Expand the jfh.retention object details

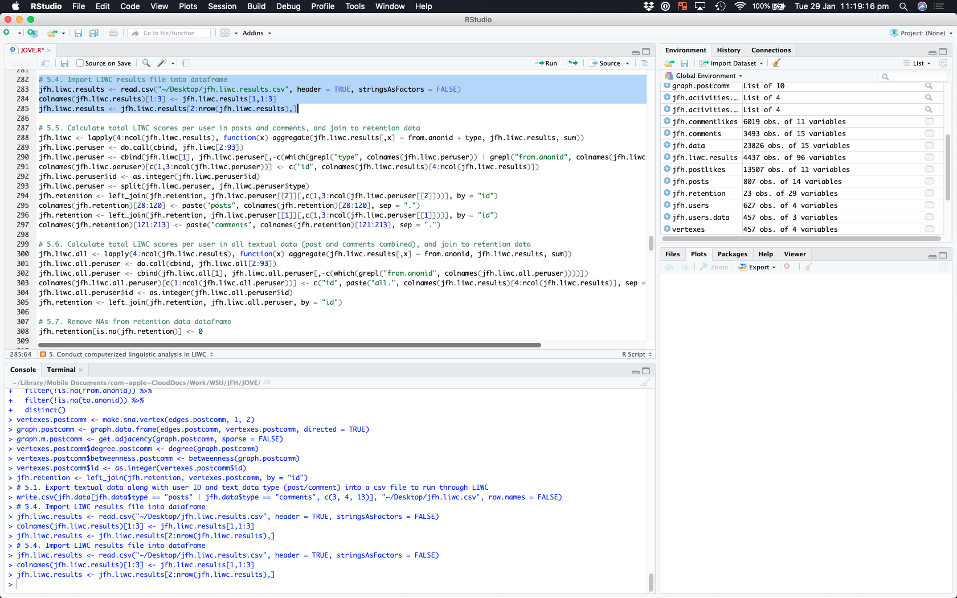coord(667,194)
